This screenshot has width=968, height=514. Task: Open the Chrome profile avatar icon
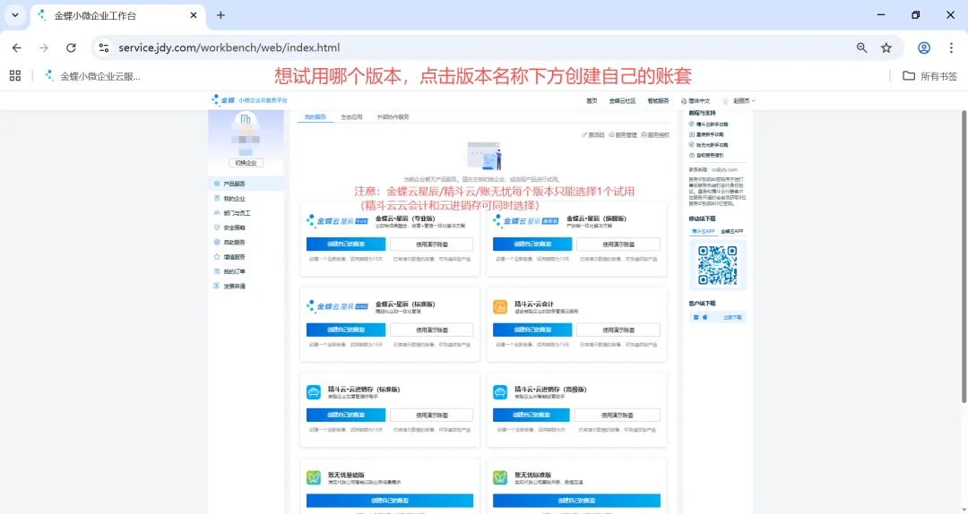[924, 47]
